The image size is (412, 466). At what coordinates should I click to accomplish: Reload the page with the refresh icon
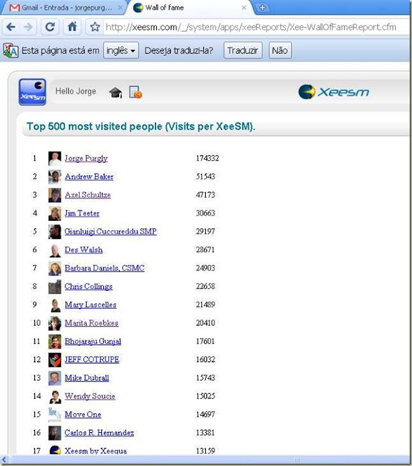pyautogui.click(x=50, y=27)
